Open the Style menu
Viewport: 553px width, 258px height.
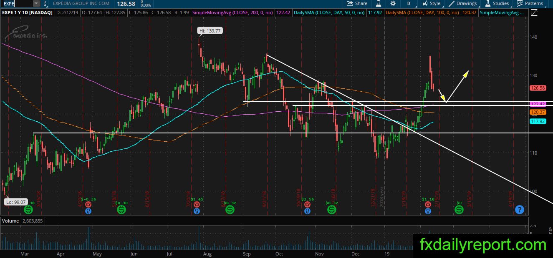click(432, 3)
